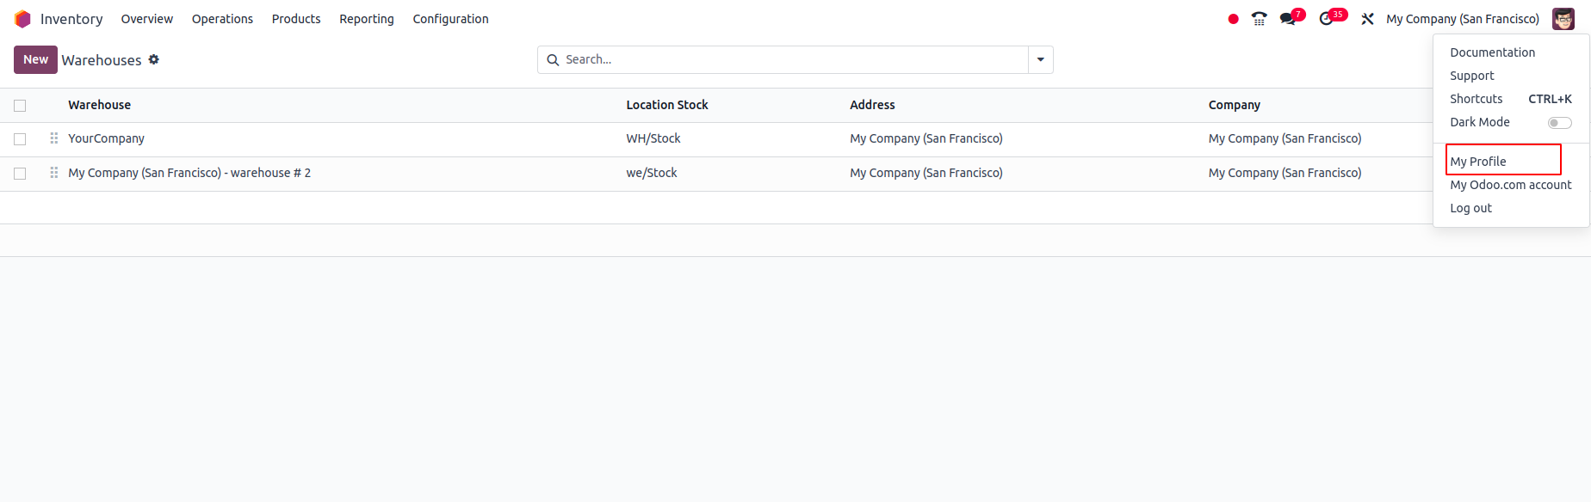Tick the YourCompany row checkbox

(20, 139)
